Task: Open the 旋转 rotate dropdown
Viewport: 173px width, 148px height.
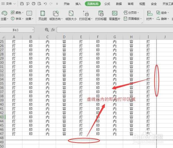Action: (x=163, y=19)
